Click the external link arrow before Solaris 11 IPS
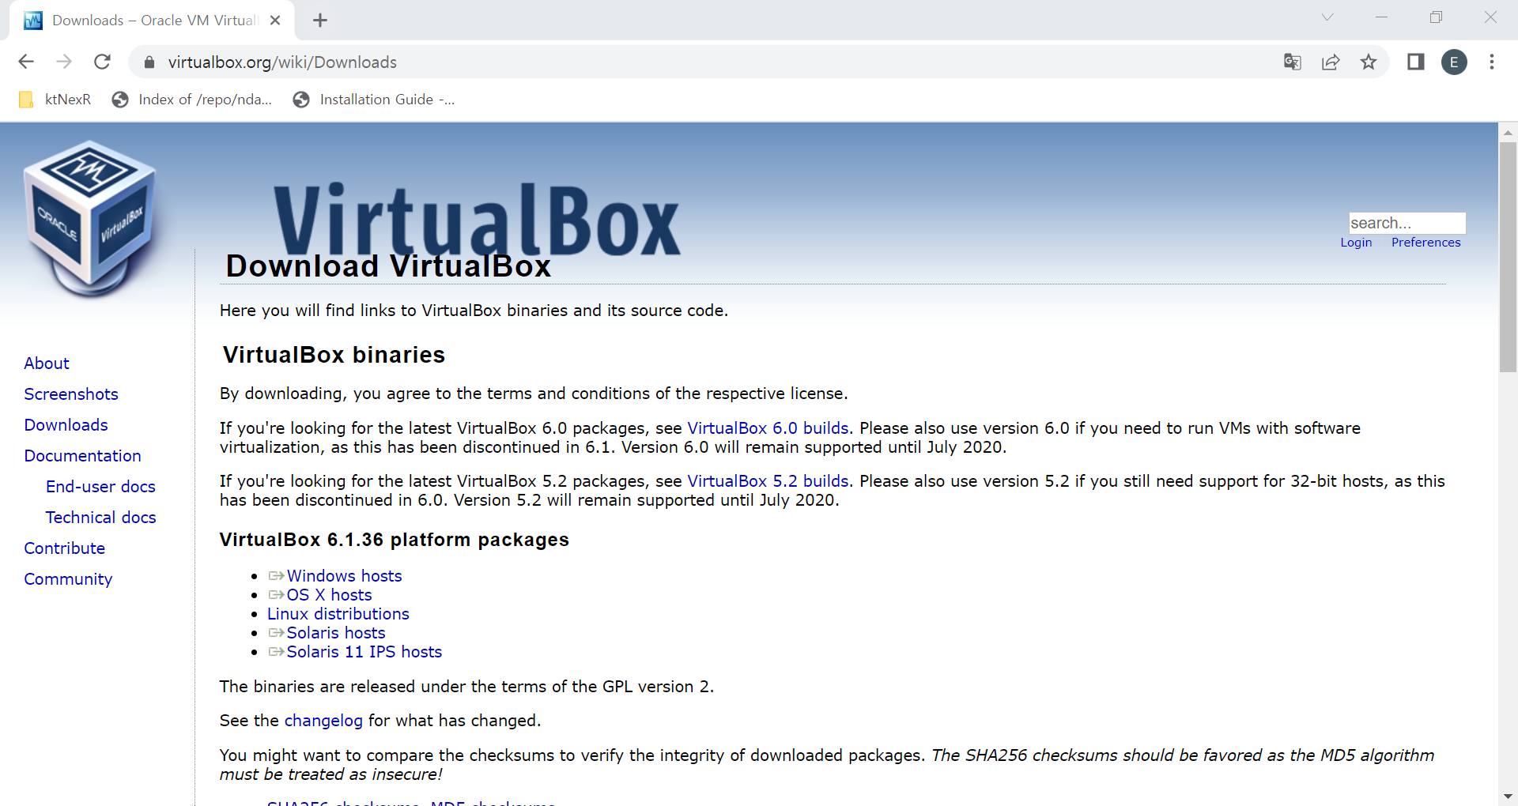1518x806 pixels. pos(276,652)
